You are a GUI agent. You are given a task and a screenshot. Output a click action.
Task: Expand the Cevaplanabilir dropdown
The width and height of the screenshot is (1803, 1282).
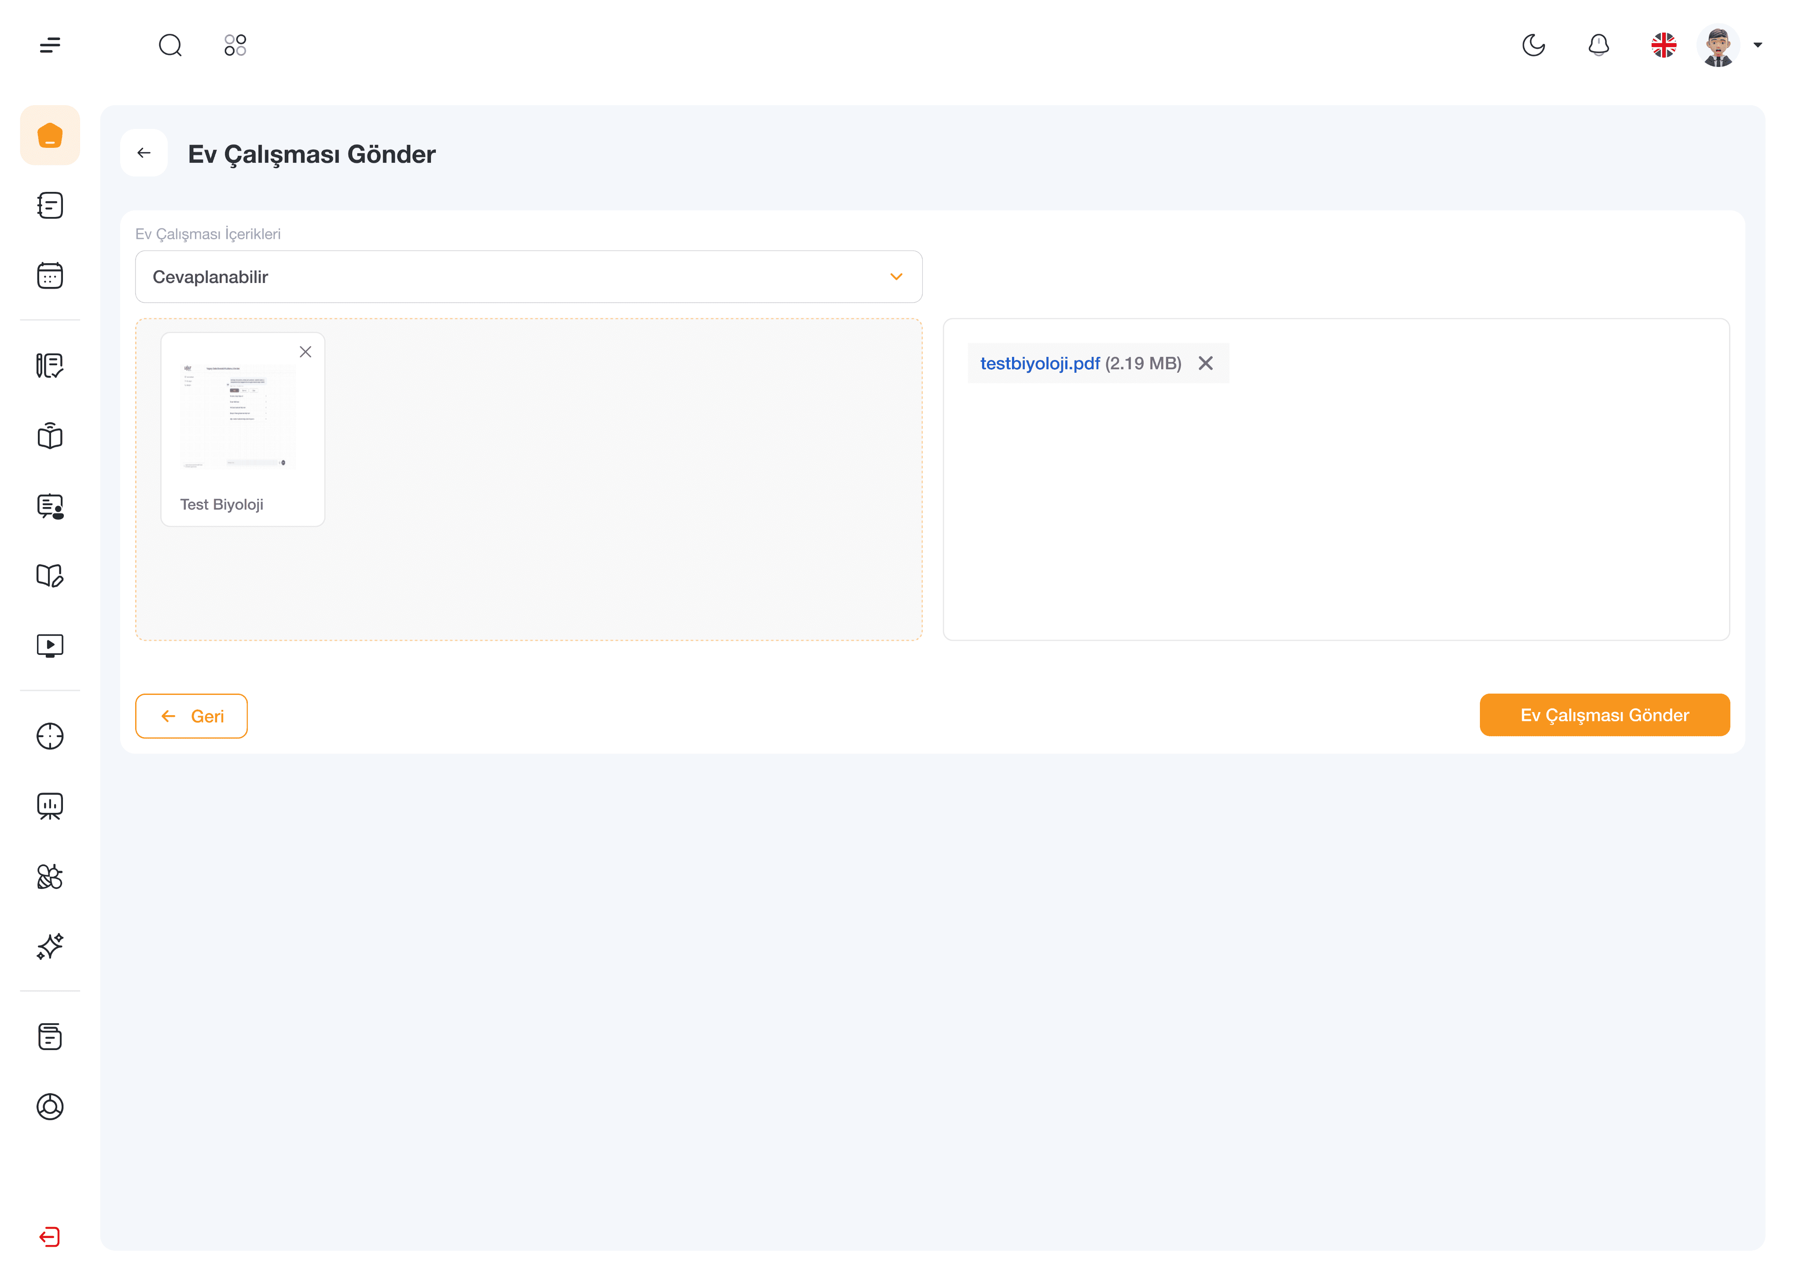tap(528, 277)
